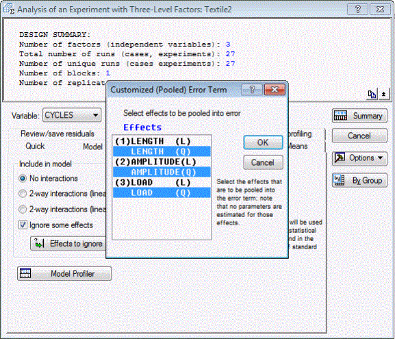Open dropdown arrow on Options button
Screen dimensions: 395x339
381,158
